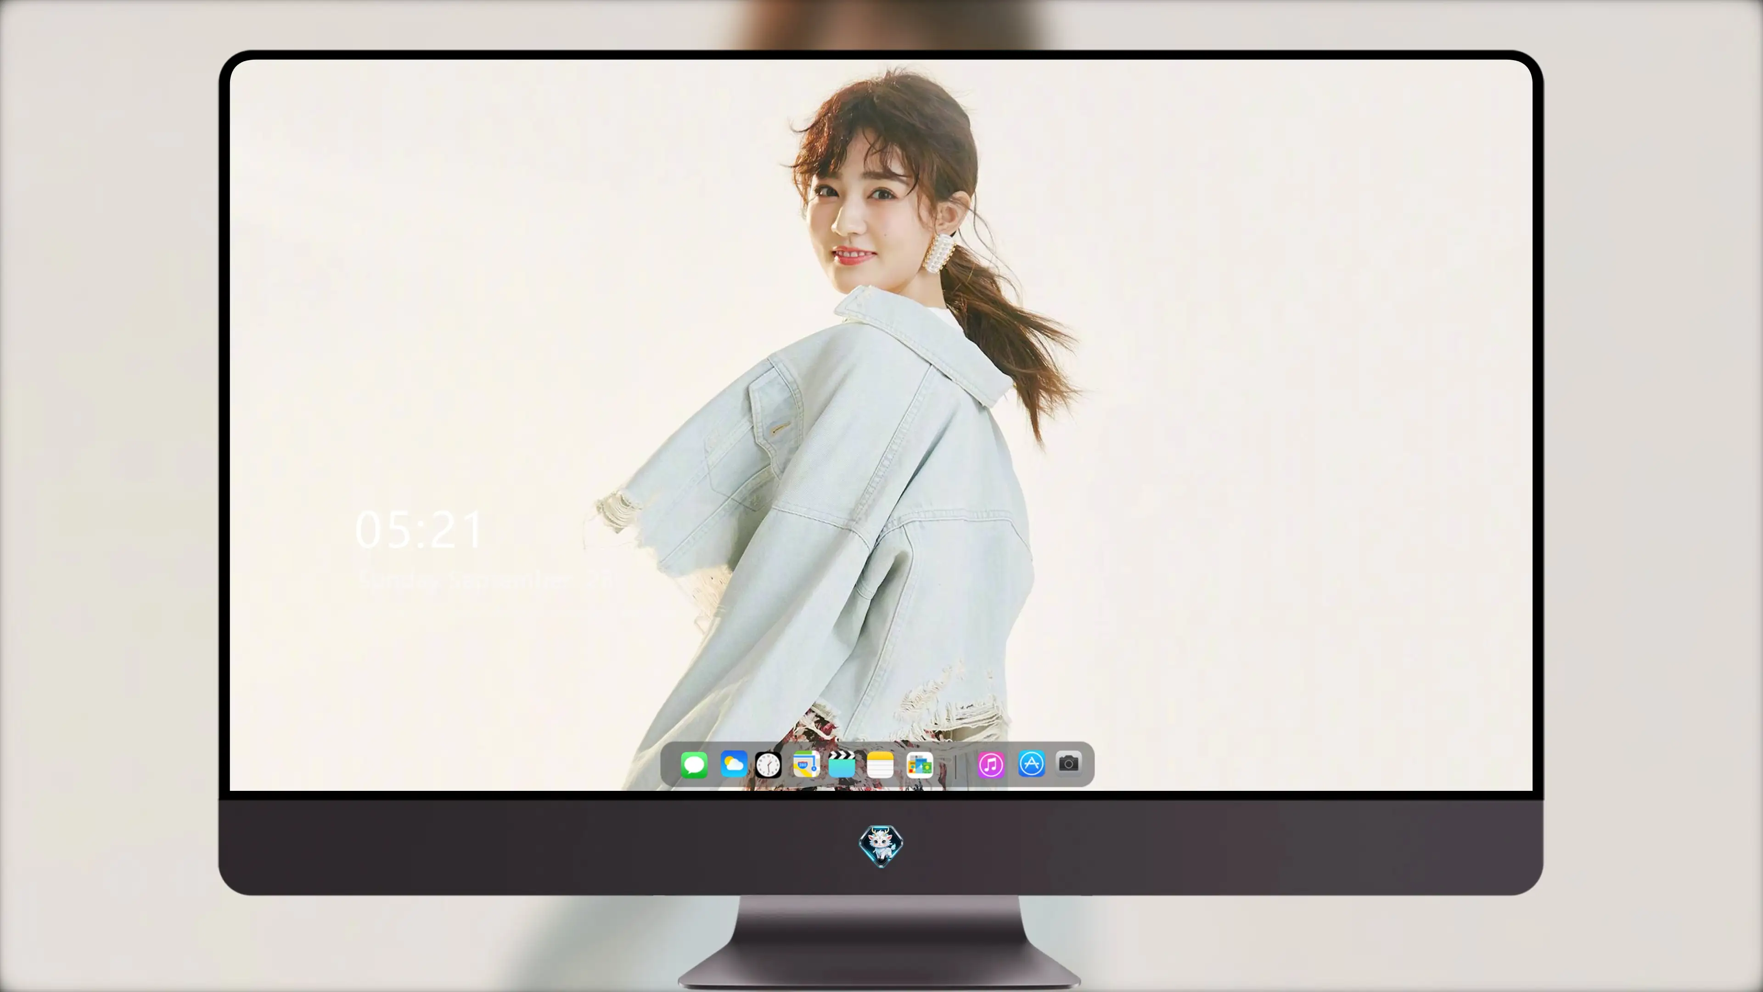
Task: Click the 05:21 clock widget
Action: pos(420,530)
